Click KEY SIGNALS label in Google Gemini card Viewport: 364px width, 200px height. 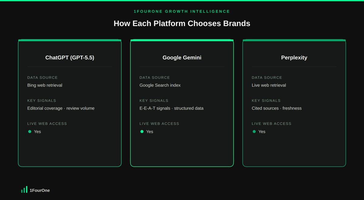[x=154, y=101]
